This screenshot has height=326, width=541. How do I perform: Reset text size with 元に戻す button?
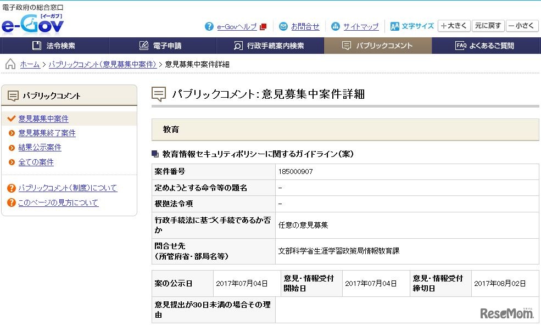click(487, 26)
